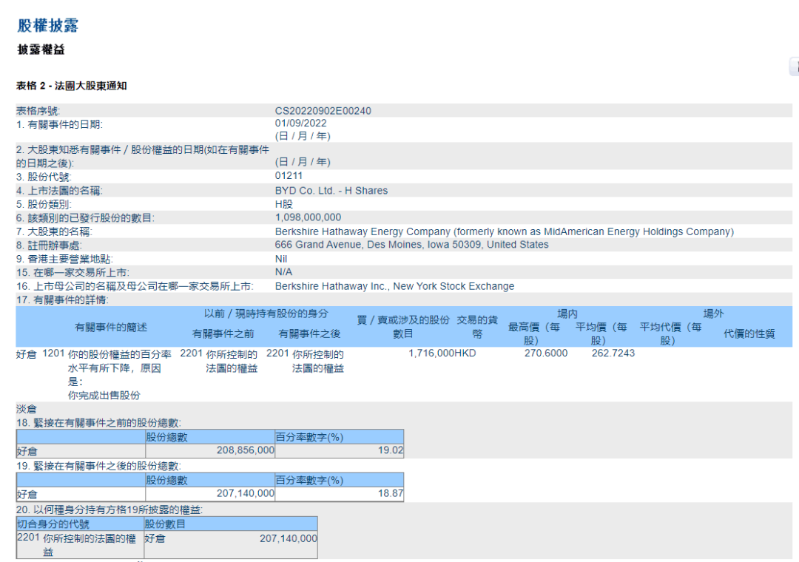Click the 淡倉 row label

[x=27, y=409]
